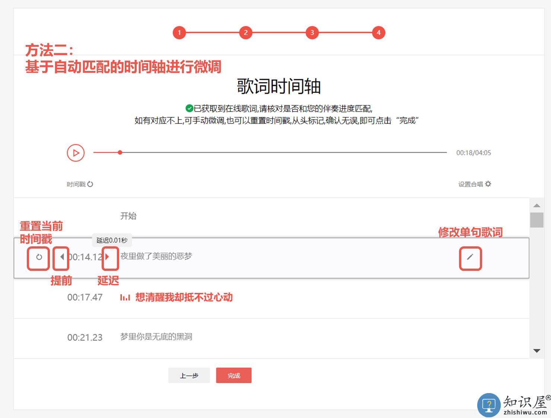551x418 pixels.
Task: Click the 时间戳 reset icon
Action: point(90,184)
